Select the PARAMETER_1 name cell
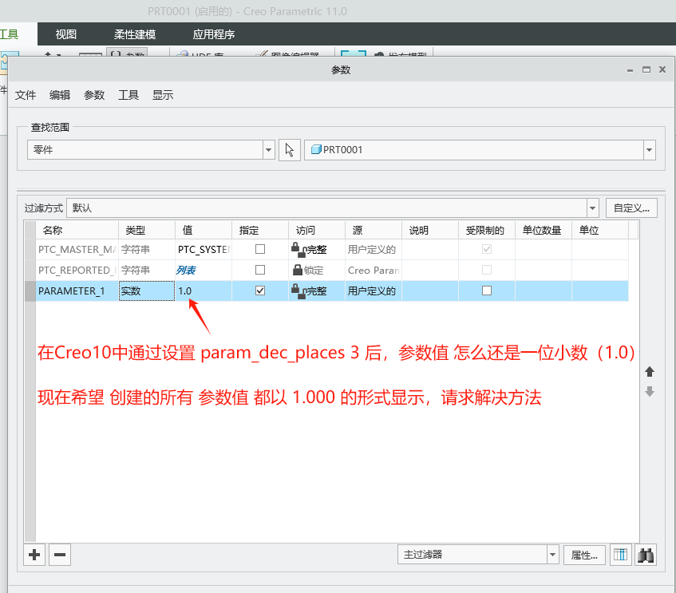Image resolution: width=676 pixels, height=593 pixels. pyautogui.click(x=77, y=291)
